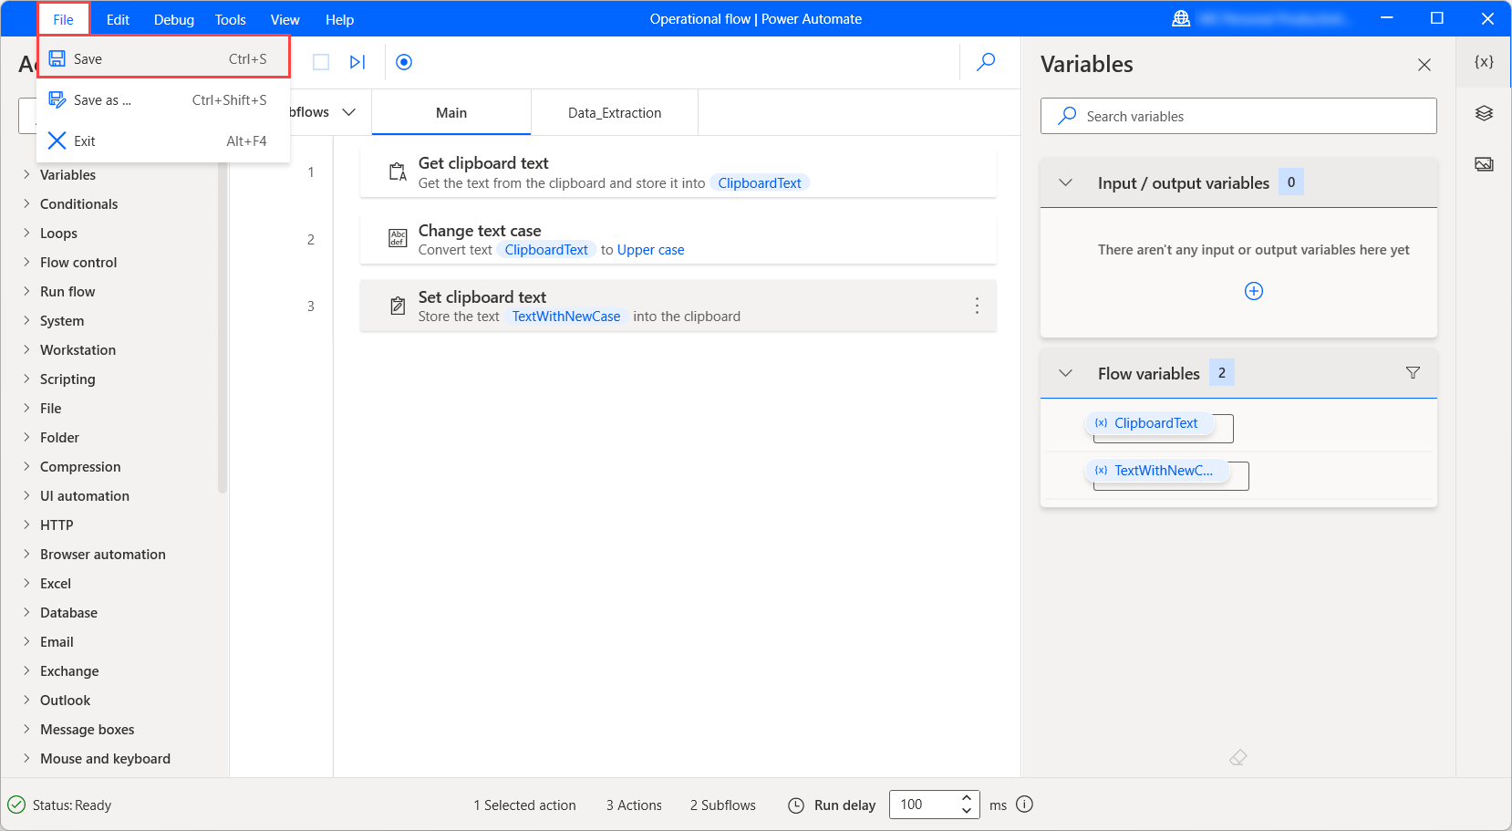Click the 2 Subflows status text
This screenshot has width=1512, height=831.
point(723,805)
